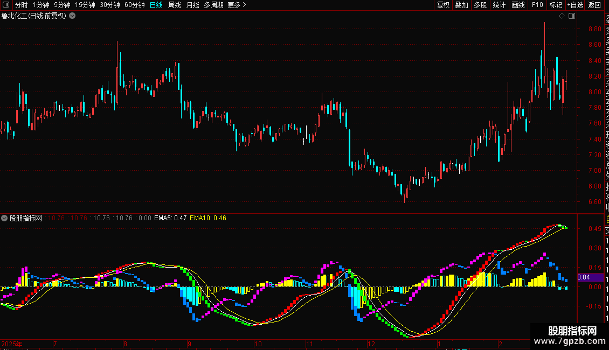Open 叠加 overlay comparison tool
The image size is (609, 350).
pyautogui.click(x=461, y=5)
